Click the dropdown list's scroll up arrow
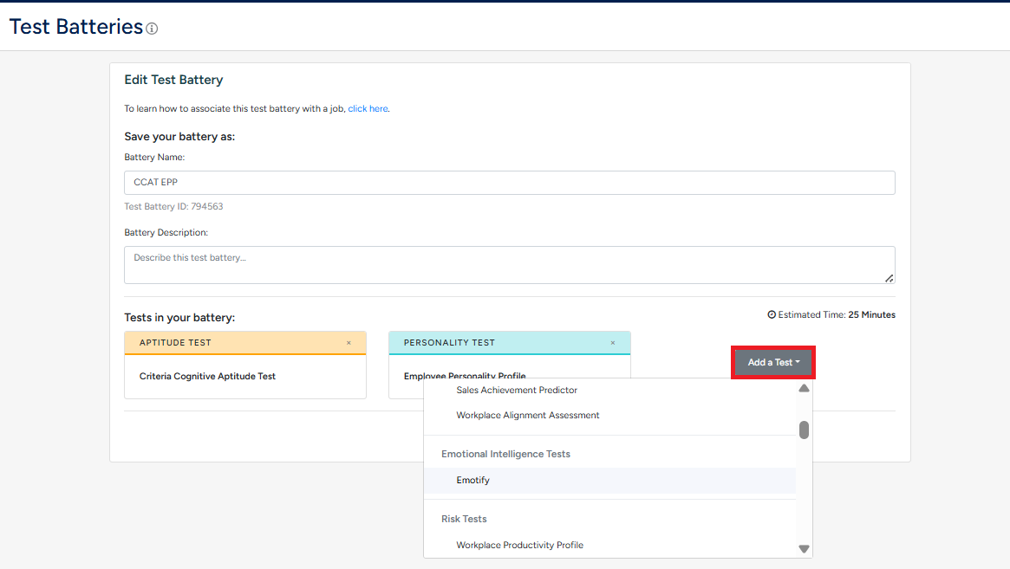The width and height of the screenshot is (1010, 569). tap(804, 388)
